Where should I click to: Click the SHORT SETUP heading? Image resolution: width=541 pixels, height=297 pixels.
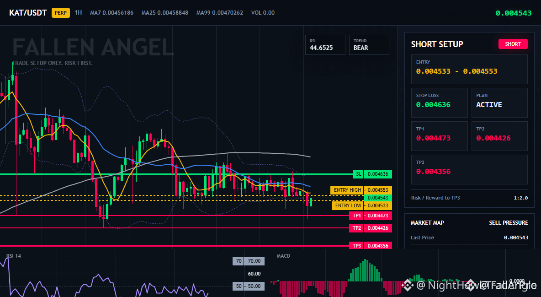[437, 44]
